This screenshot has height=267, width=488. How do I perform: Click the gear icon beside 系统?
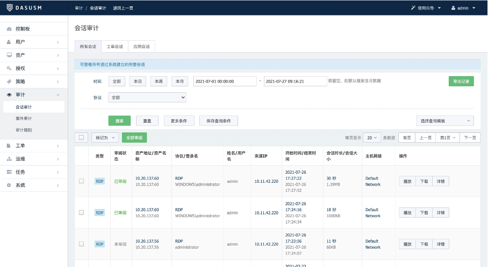pos(9,185)
